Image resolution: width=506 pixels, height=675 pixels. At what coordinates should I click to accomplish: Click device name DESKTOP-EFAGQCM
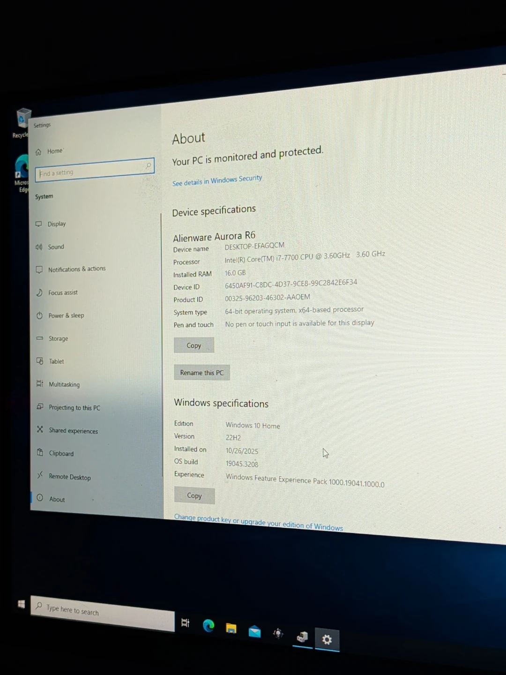click(254, 246)
